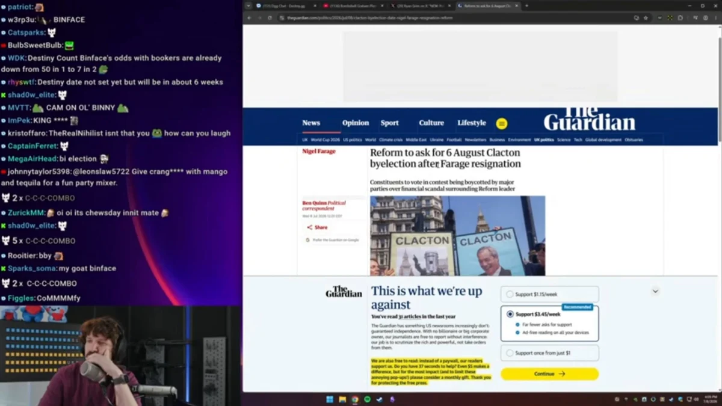Click the Nigel Farage topic link
Image resolution: width=722 pixels, height=406 pixels.
pyautogui.click(x=319, y=152)
